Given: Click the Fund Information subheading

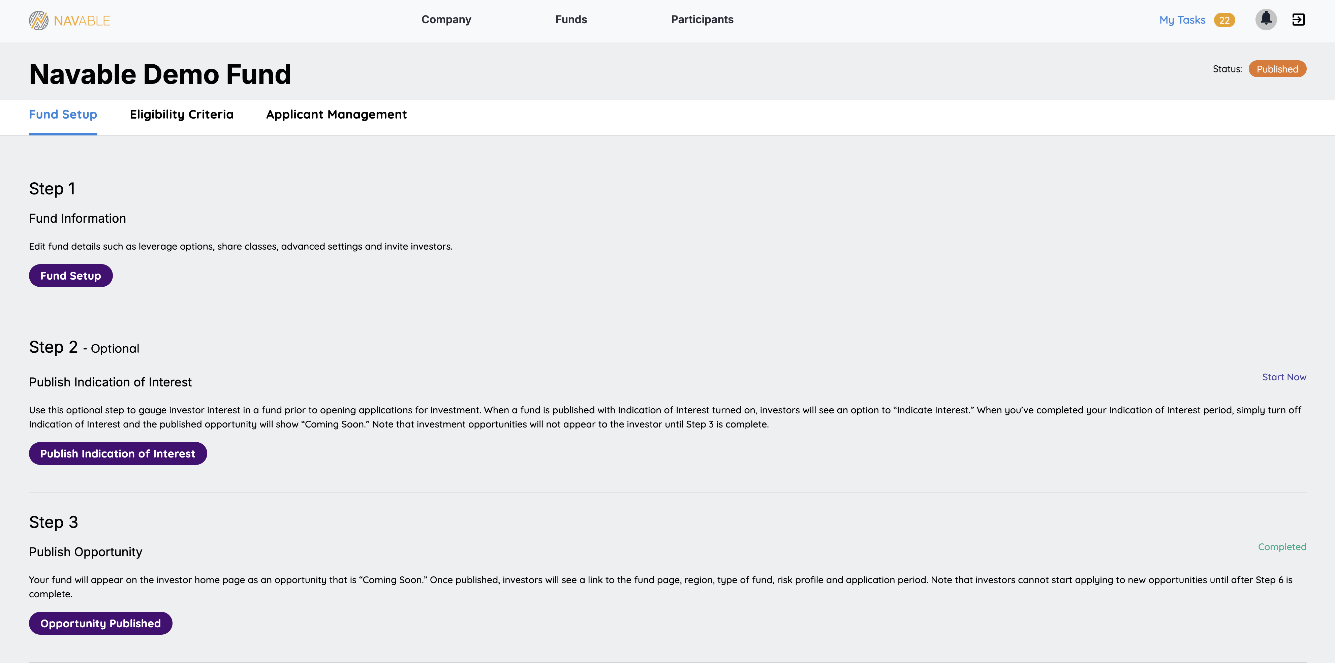Looking at the screenshot, I should tap(77, 219).
